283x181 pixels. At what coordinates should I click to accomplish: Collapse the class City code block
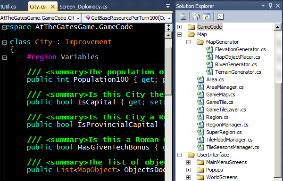tap(4, 42)
